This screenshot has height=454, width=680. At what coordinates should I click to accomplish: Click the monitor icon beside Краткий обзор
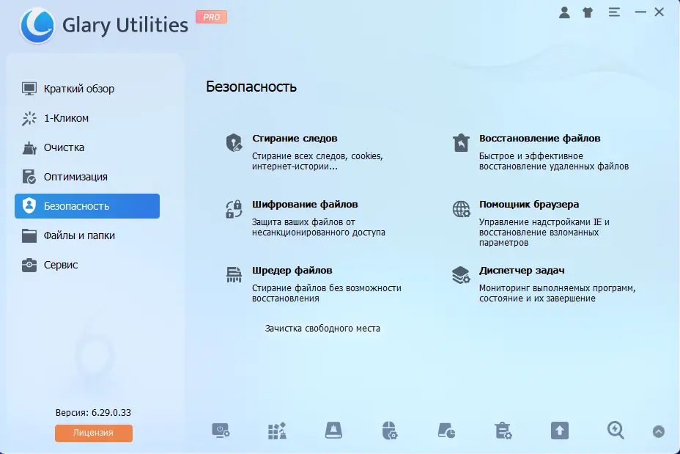coord(29,89)
